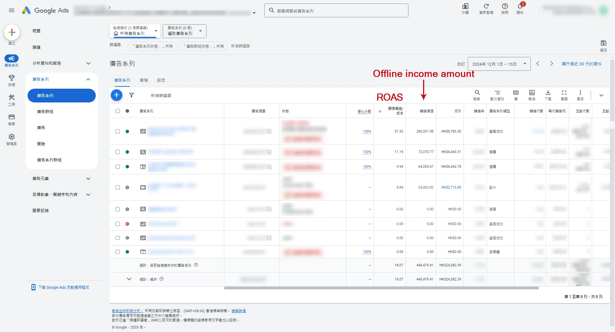
Task: Click the ad group status filter chip
Action: tap(203, 46)
